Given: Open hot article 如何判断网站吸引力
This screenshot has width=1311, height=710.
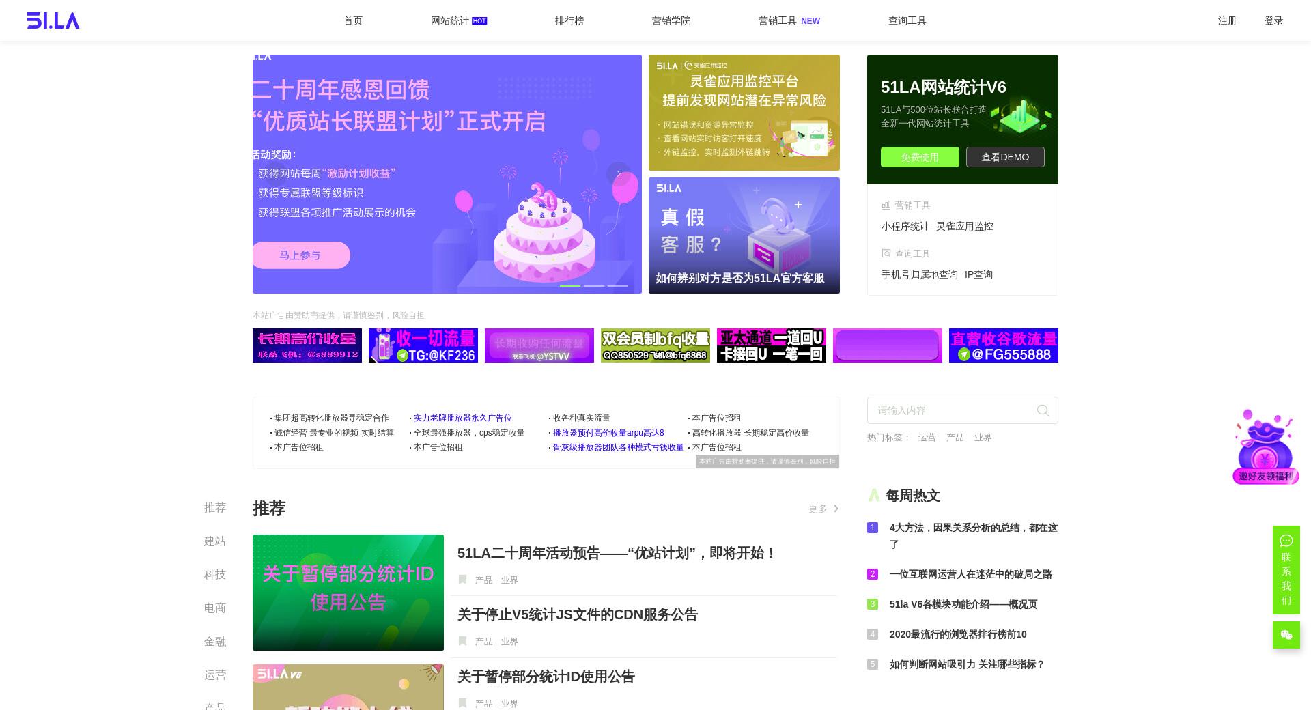Looking at the screenshot, I should point(967,664).
